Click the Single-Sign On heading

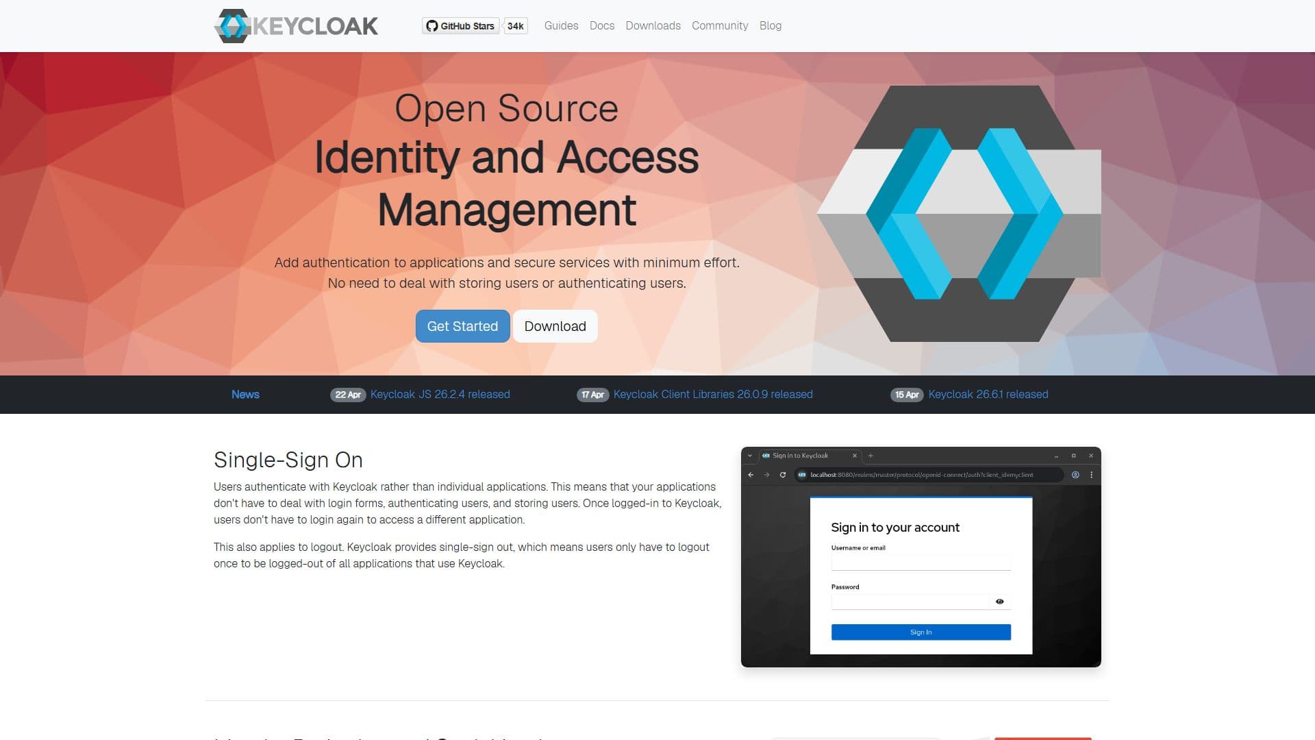click(288, 460)
